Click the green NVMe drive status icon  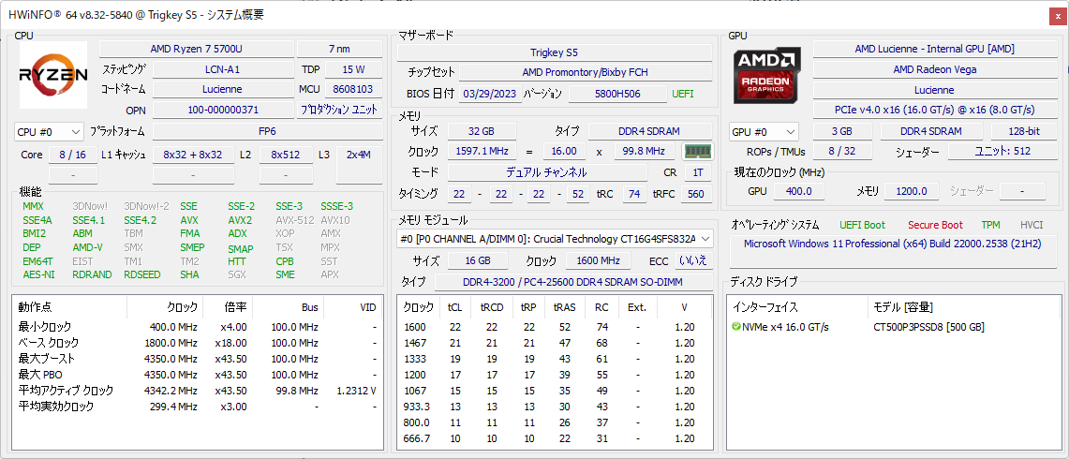pyautogui.click(x=736, y=327)
